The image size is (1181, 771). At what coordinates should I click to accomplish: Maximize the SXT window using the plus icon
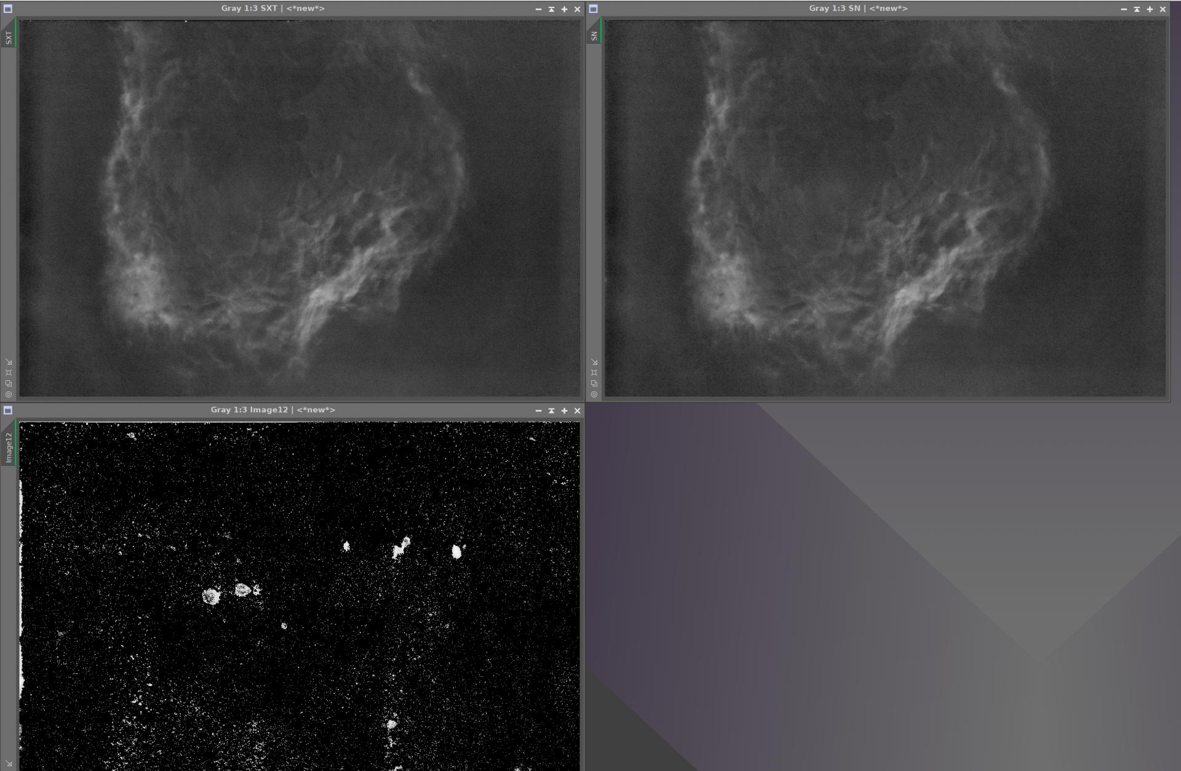[x=564, y=9]
